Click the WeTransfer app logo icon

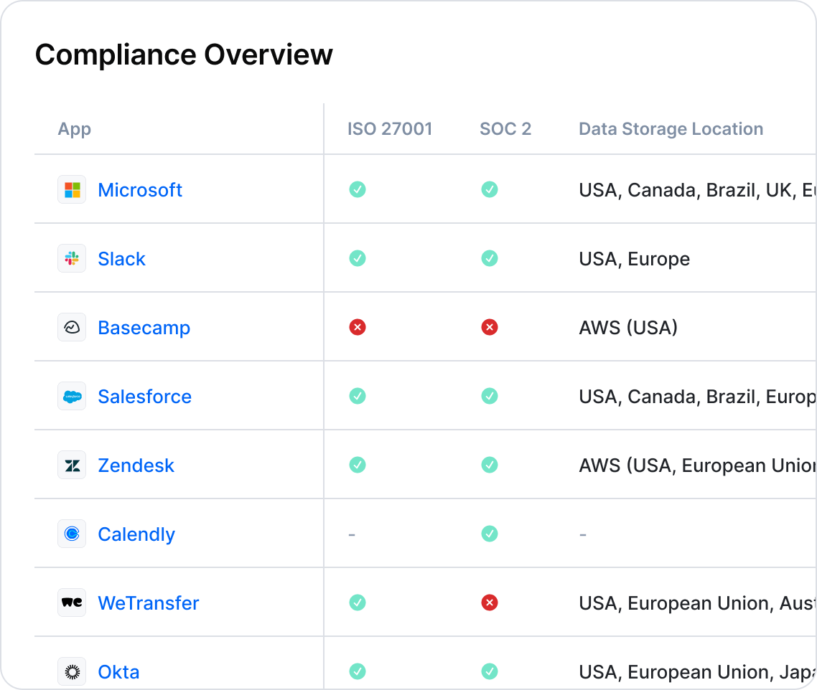point(72,602)
